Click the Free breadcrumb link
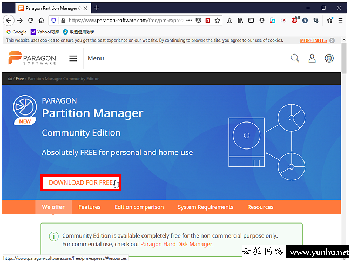 (x=19, y=79)
